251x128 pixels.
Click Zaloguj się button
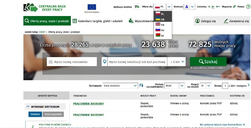205,21
